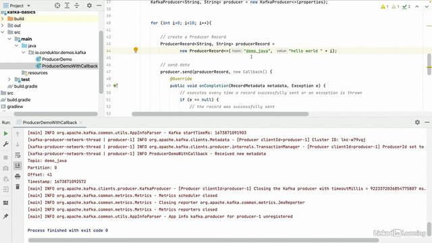Expand the test folder
This screenshot has height=243, width=432.
click(x=9, y=80)
